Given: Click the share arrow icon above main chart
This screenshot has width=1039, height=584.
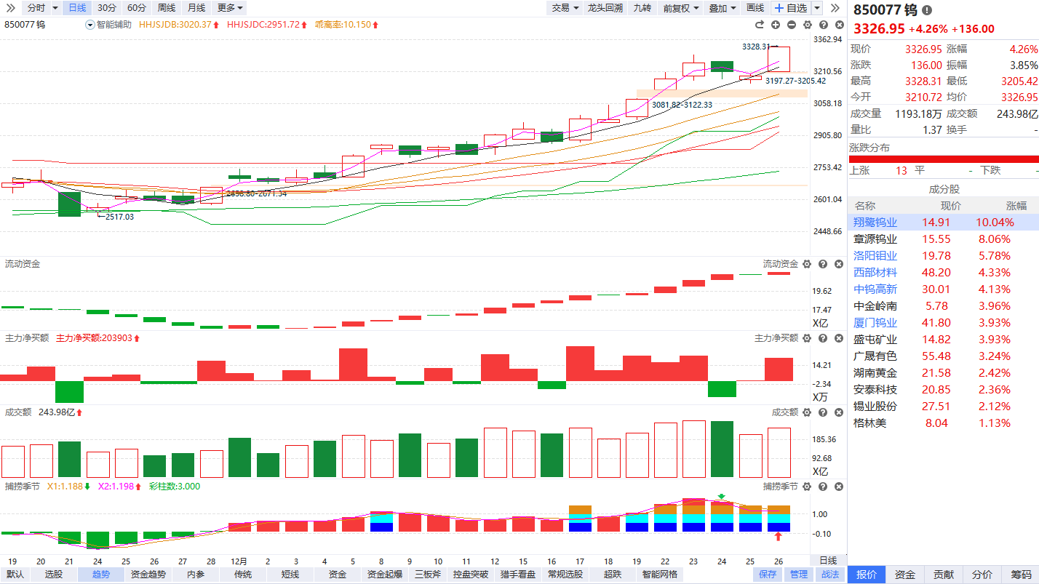Looking at the screenshot, I should [760, 25].
